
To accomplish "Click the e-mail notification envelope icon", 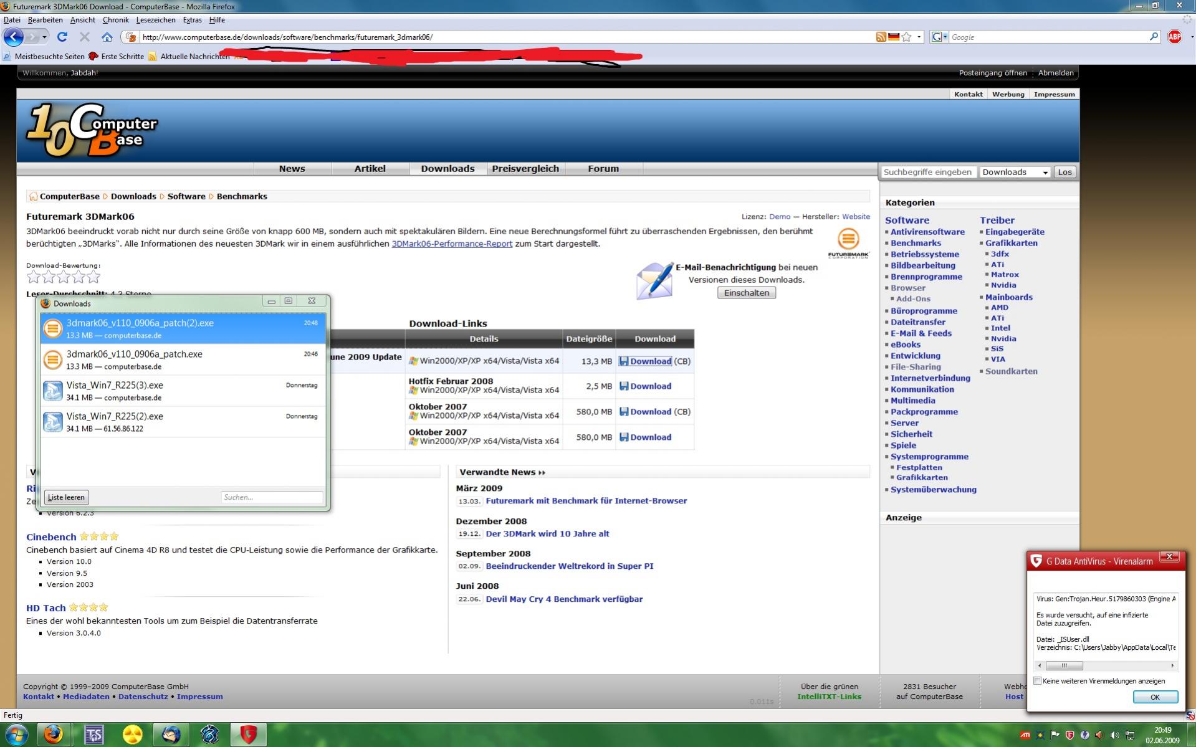I will click(x=654, y=281).
